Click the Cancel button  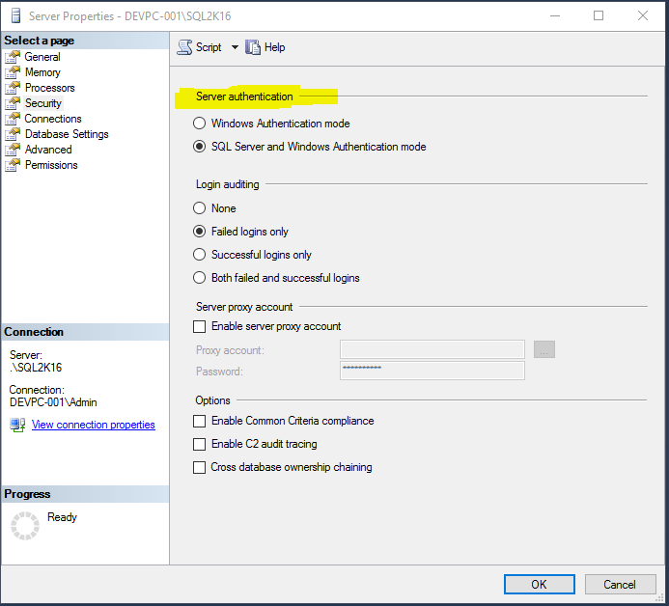tap(620, 584)
